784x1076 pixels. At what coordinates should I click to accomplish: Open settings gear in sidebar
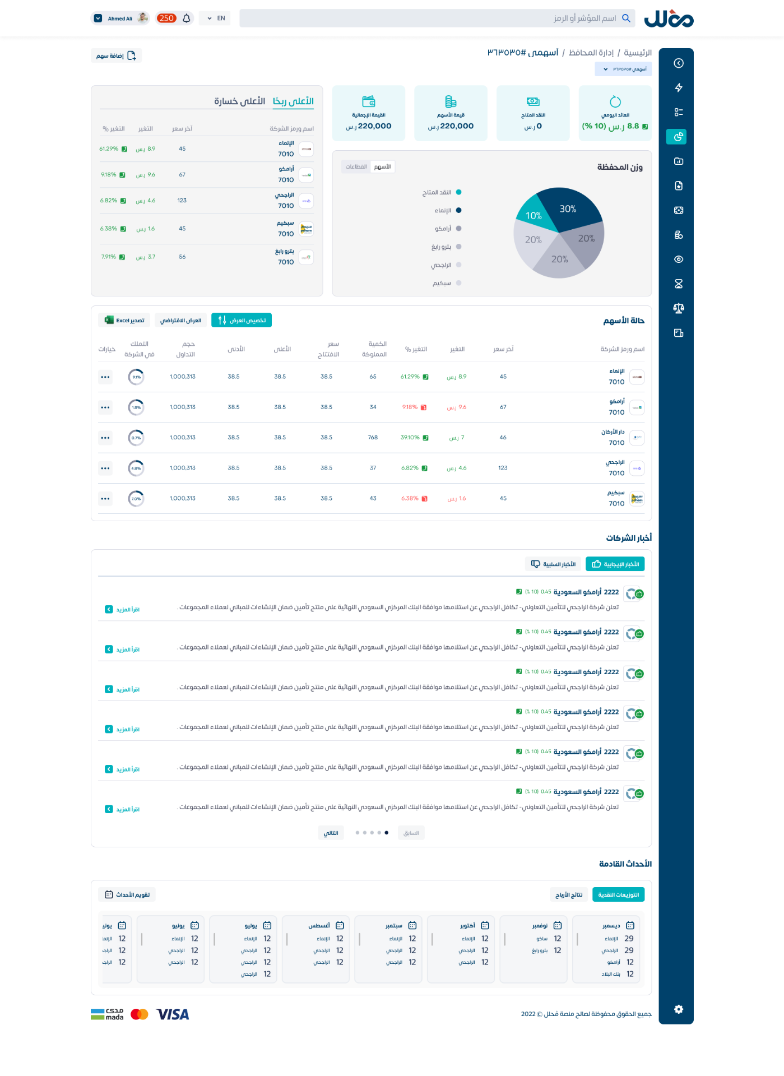click(x=678, y=1009)
